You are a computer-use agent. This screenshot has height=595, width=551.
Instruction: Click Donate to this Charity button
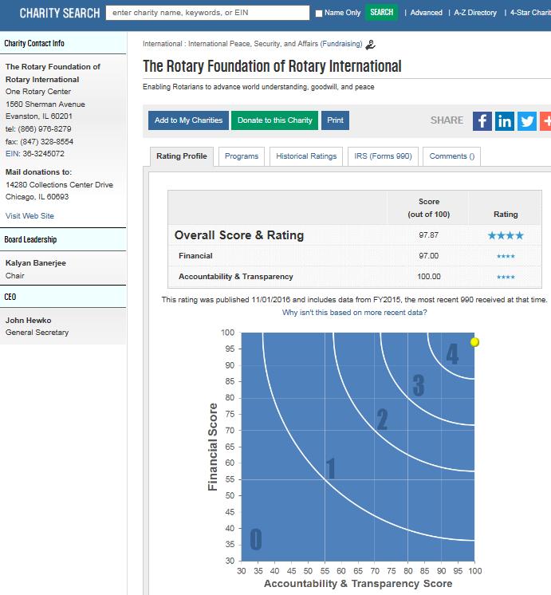click(x=275, y=120)
